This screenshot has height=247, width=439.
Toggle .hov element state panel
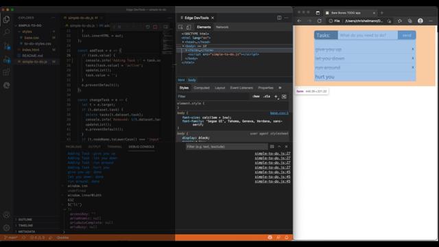pyautogui.click(x=256, y=96)
